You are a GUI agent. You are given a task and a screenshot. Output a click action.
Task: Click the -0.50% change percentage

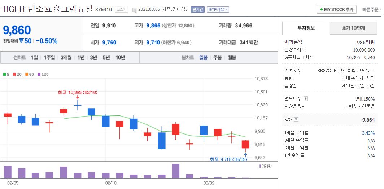[47, 41]
